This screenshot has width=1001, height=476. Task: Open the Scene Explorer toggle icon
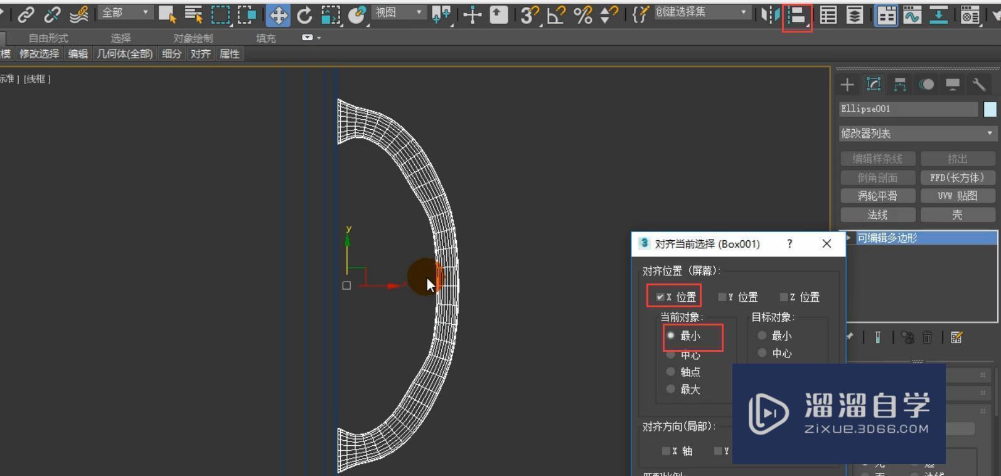click(x=828, y=14)
